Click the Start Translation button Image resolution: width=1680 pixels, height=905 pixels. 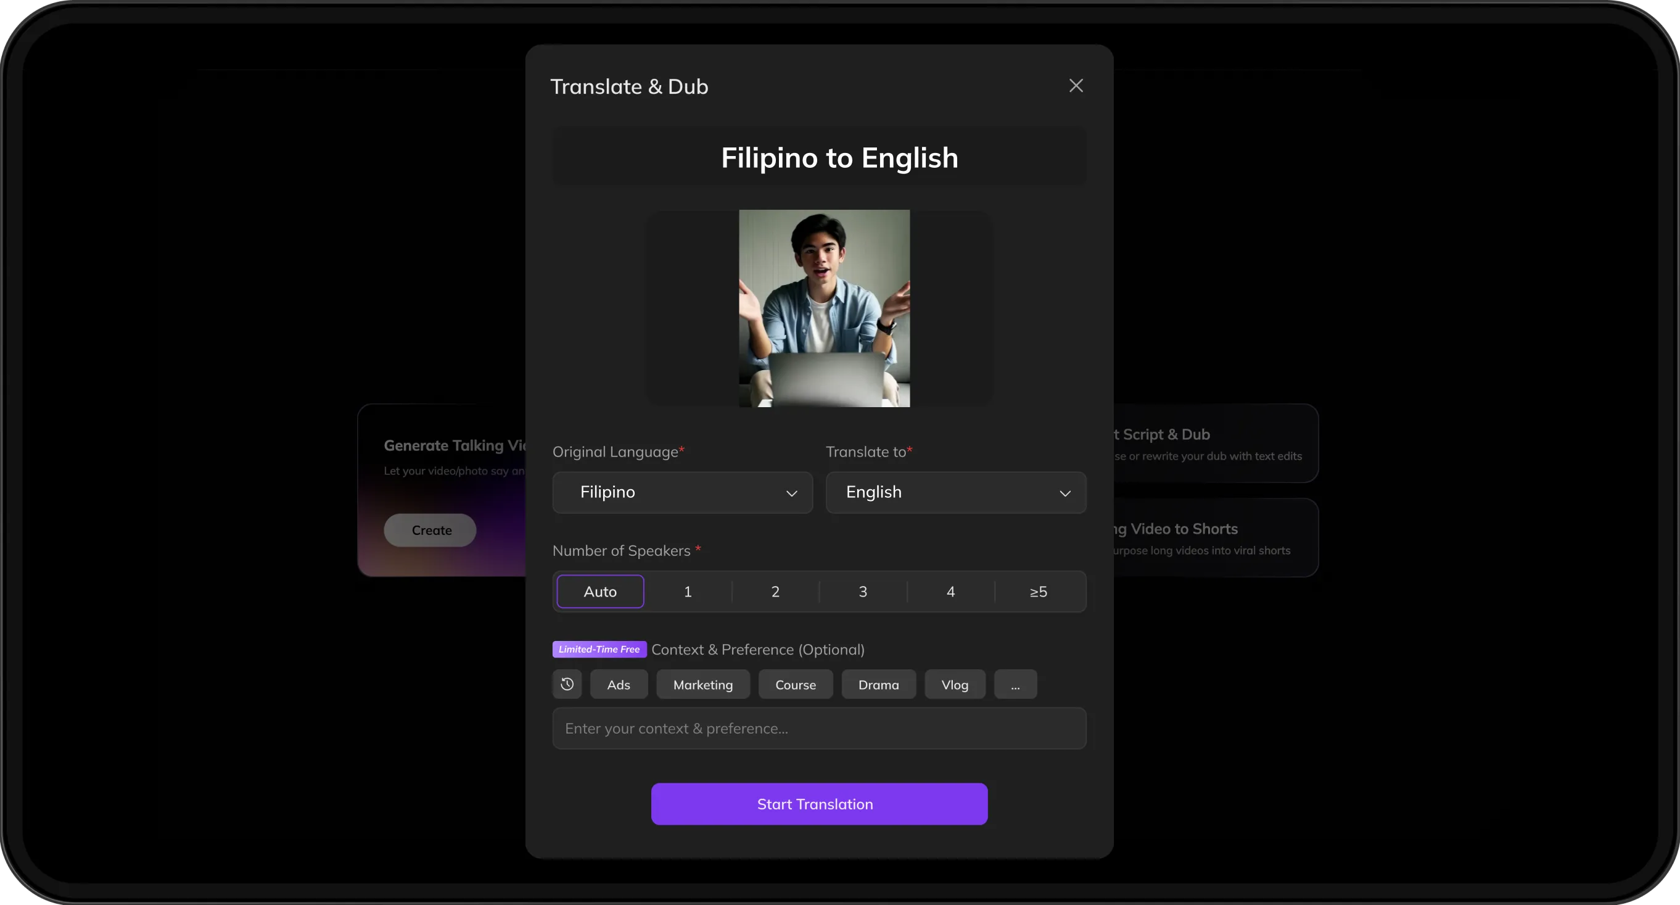click(x=818, y=804)
